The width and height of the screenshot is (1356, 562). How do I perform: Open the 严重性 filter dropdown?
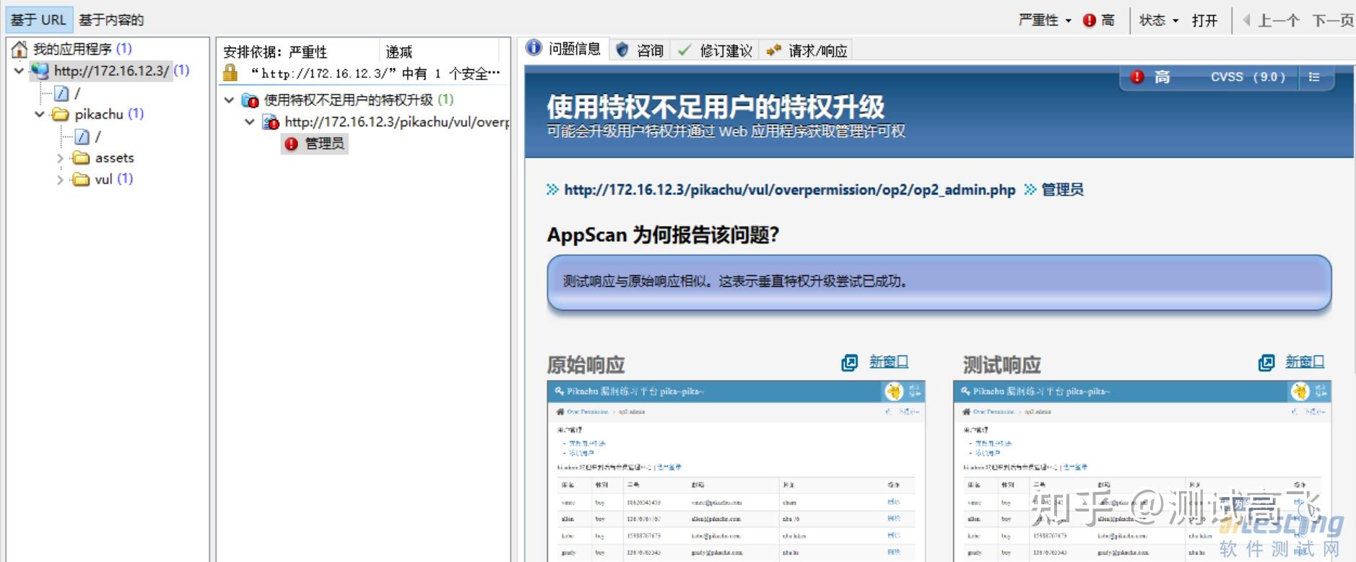1045,20
